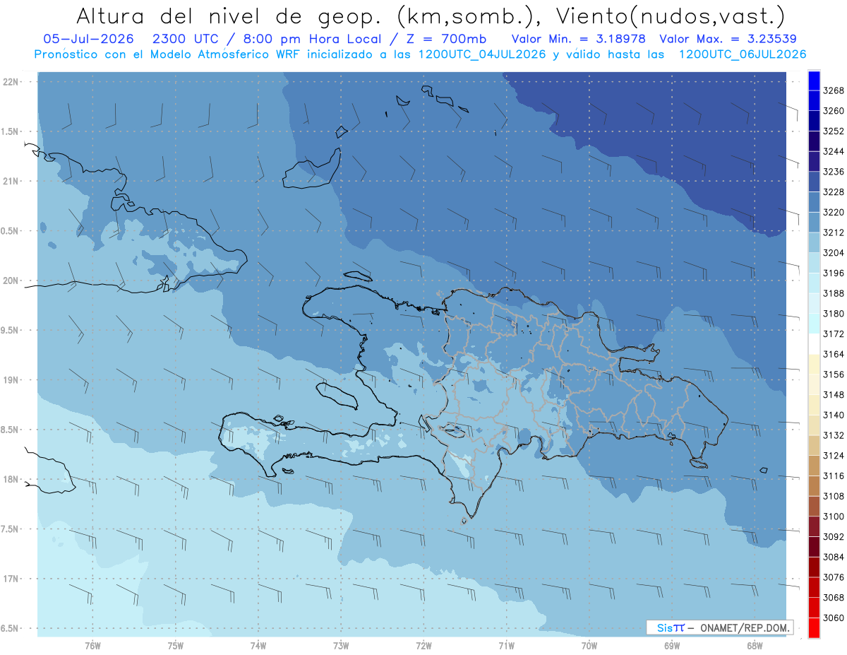This screenshot has width=847, height=655.
Task: Click the red swatch below 3060
Action: point(814,627)
